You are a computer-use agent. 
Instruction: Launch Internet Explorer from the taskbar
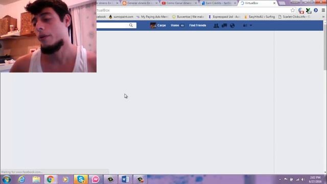click(21, 179)
